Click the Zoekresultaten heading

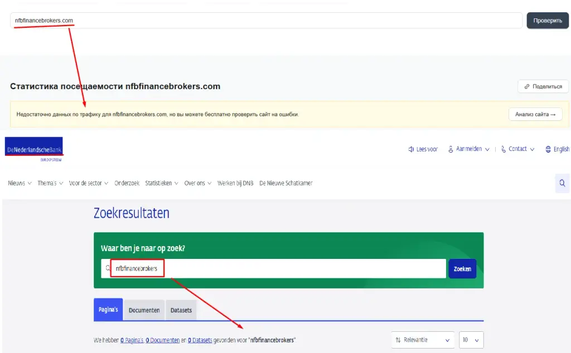[132, 213]
